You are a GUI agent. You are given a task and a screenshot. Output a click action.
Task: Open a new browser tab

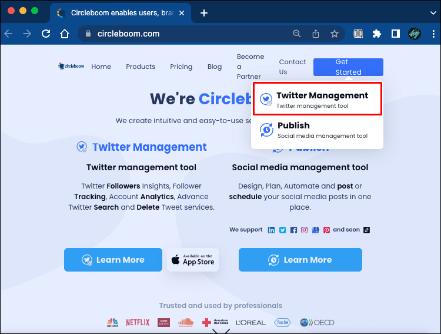tap(204, 13)
